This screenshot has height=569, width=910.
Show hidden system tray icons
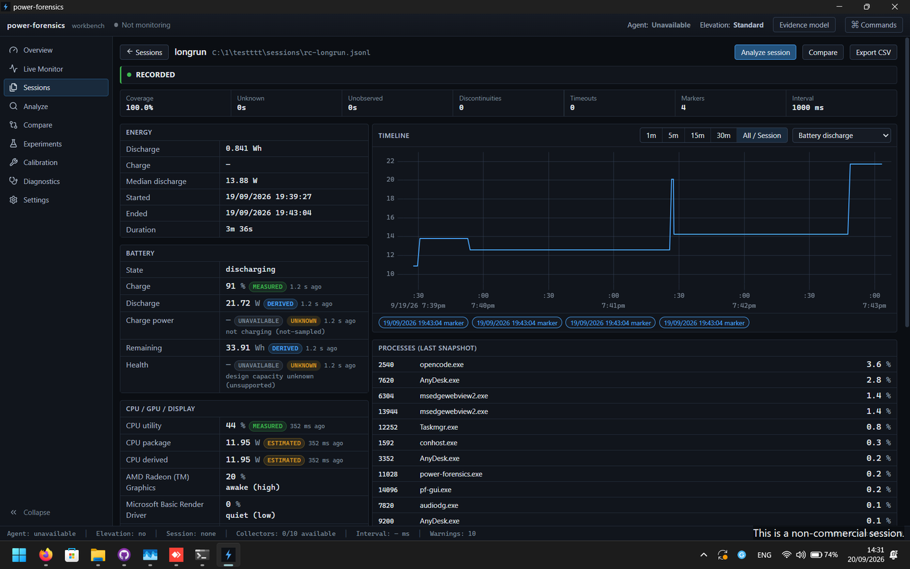pyautogui.click(x=704, y=555)
